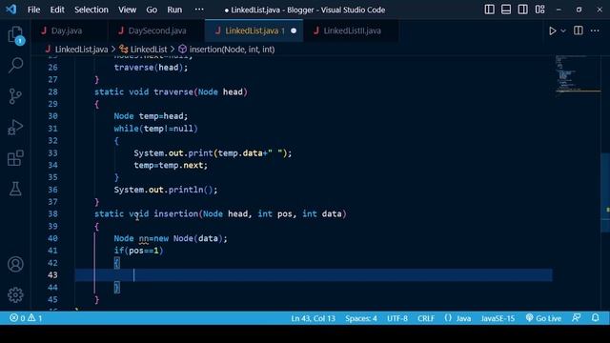The width and height of the screenshot is (610, 343).
Task: Click the System.out.print line 33
Action: pyautogui.click(x=213, y=153)
